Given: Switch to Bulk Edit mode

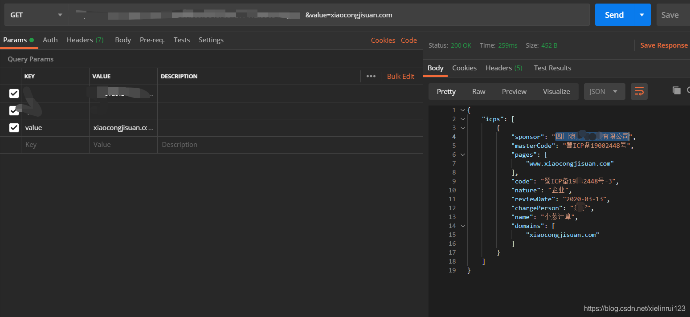Looking at the screenshot, I should coord(400,76).
